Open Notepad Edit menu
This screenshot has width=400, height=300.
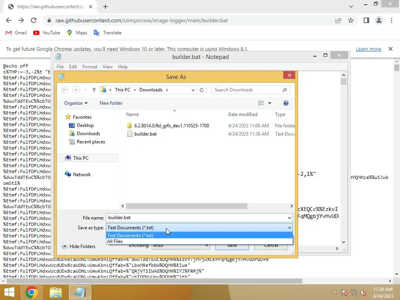[x=73, y=66]
